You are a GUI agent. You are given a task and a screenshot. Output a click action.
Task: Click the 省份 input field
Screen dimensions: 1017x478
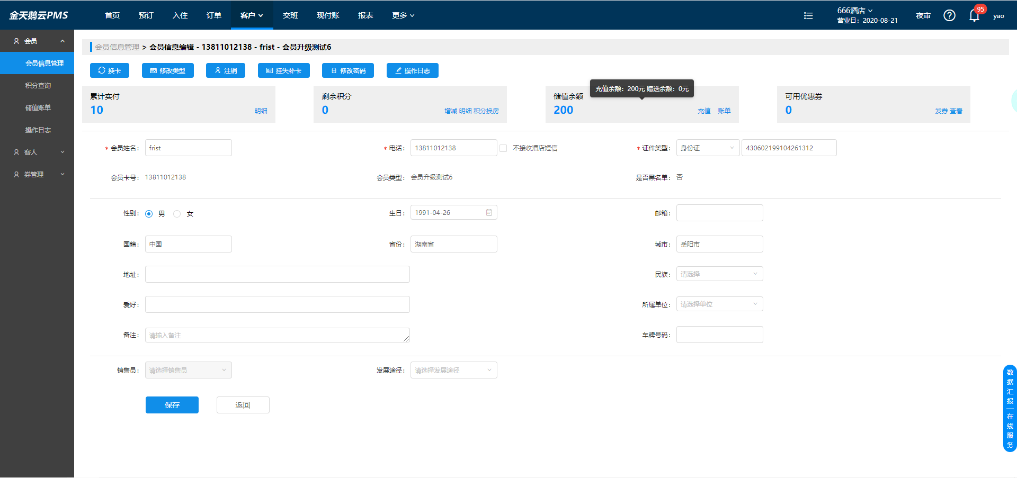[x=454, y=244]
